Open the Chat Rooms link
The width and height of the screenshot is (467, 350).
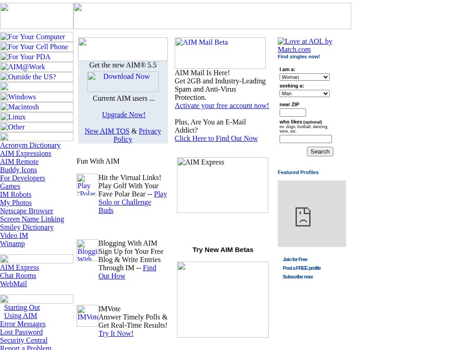tap(18, 276)
